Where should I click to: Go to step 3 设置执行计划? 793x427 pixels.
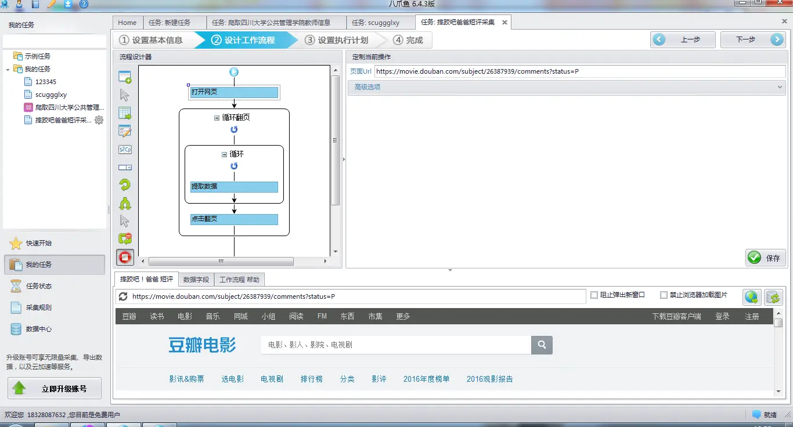pyautogui.click(x=337, y=40)
